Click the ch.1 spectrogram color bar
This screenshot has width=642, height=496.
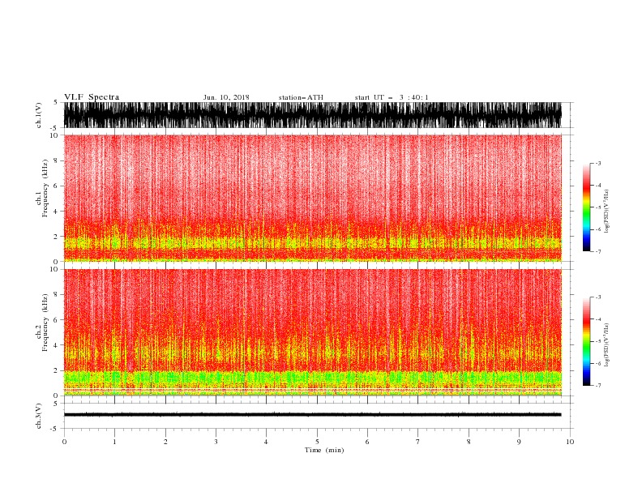click(586, 207)
